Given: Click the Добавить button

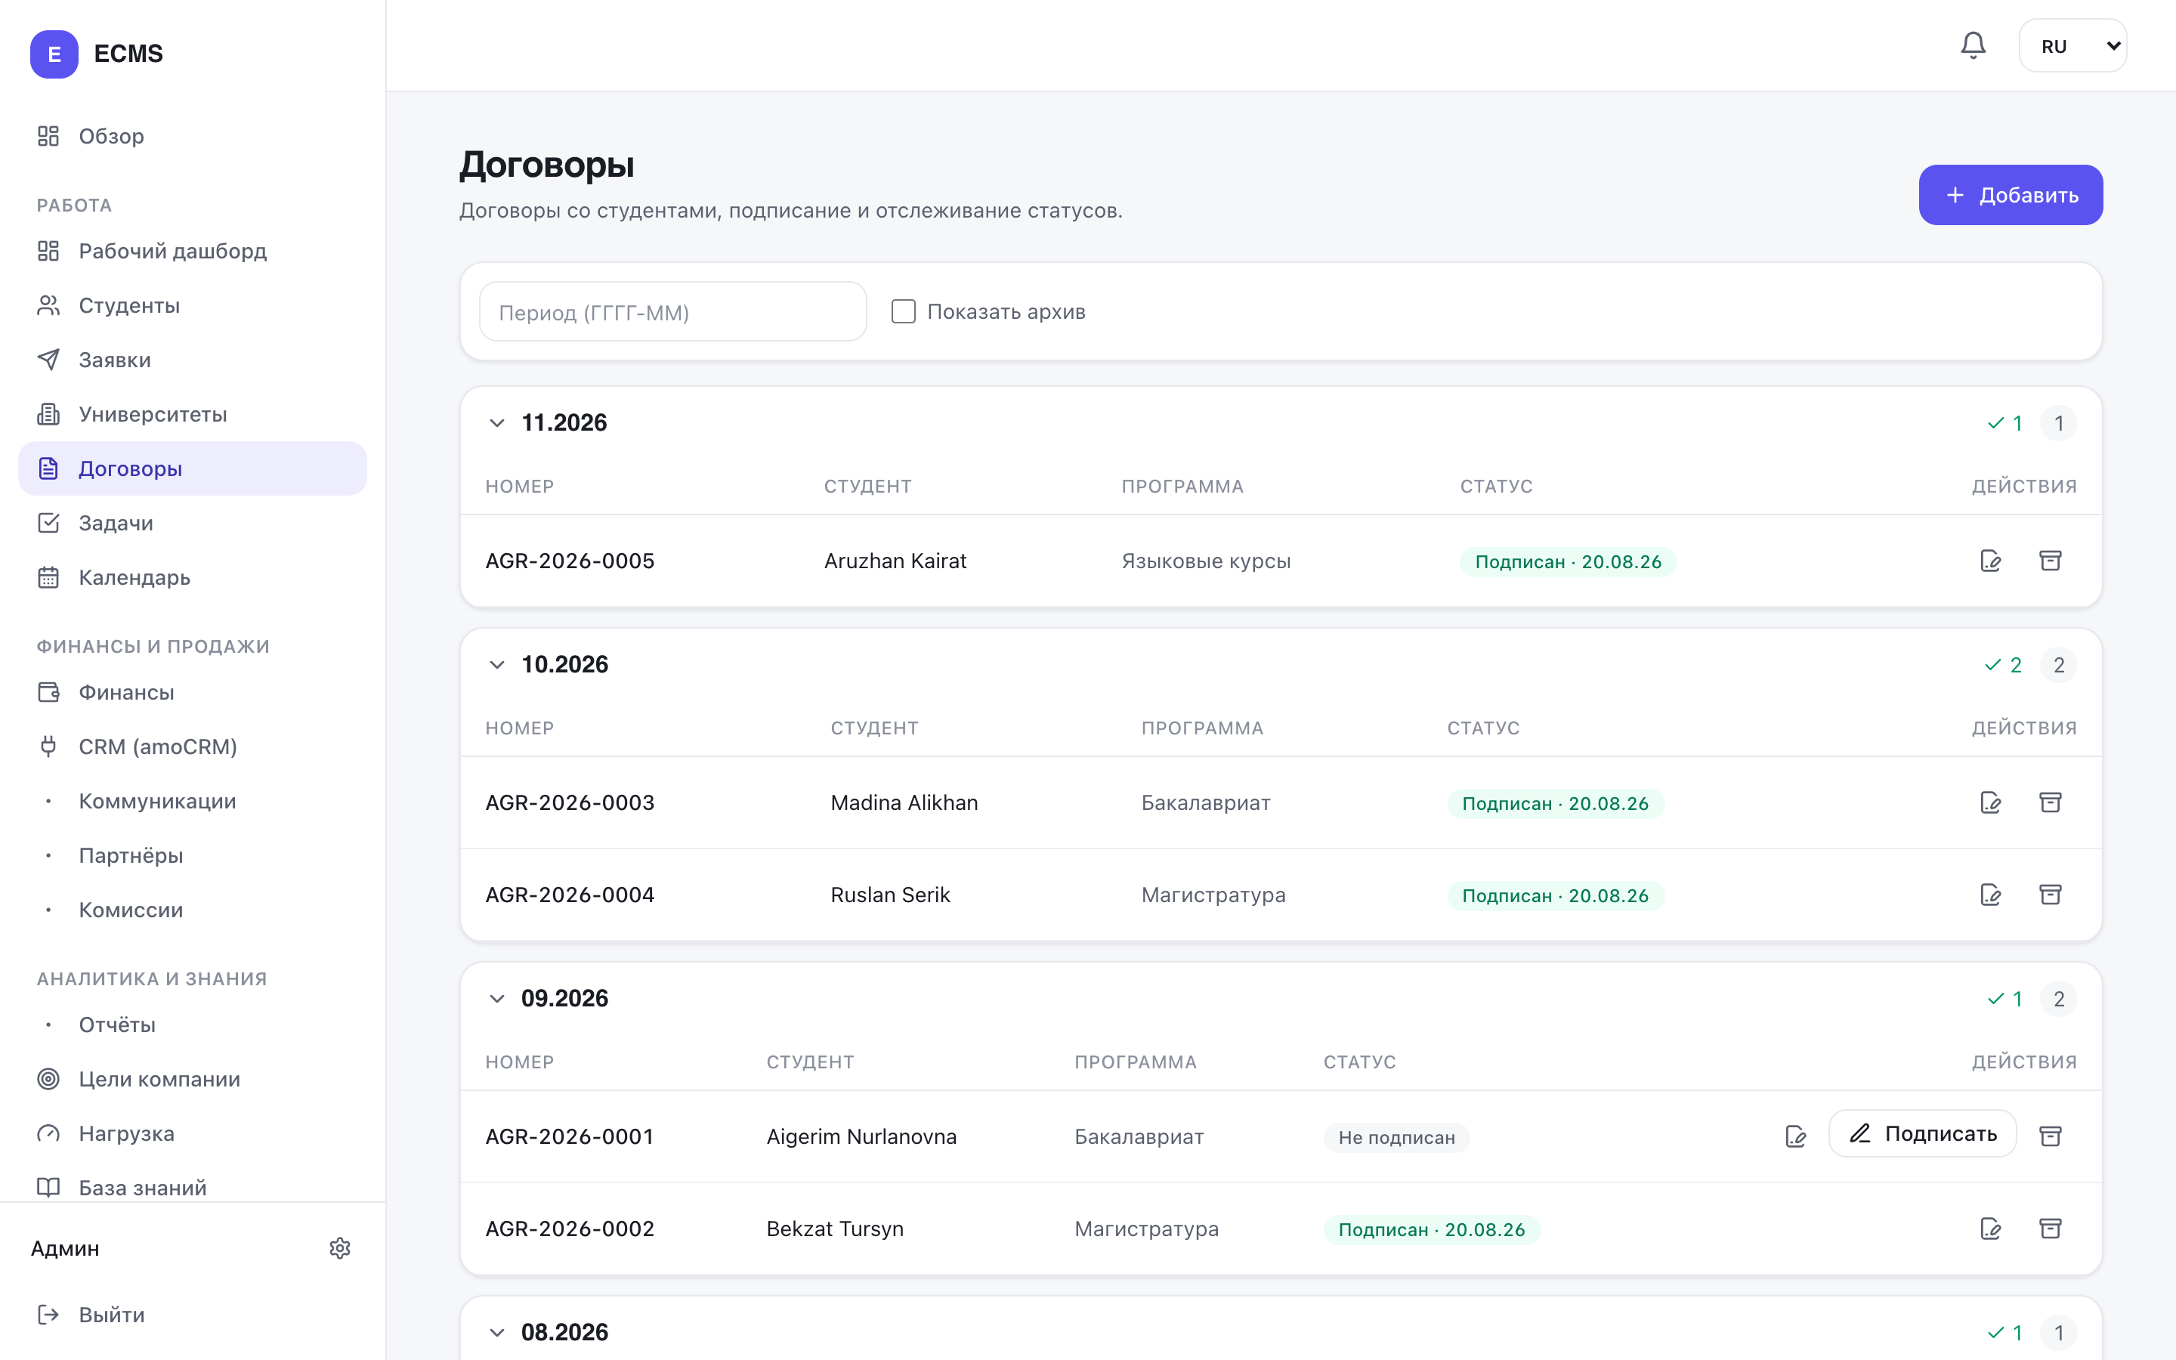Looking at the screenshot, I should click(x=2011, y=195).
